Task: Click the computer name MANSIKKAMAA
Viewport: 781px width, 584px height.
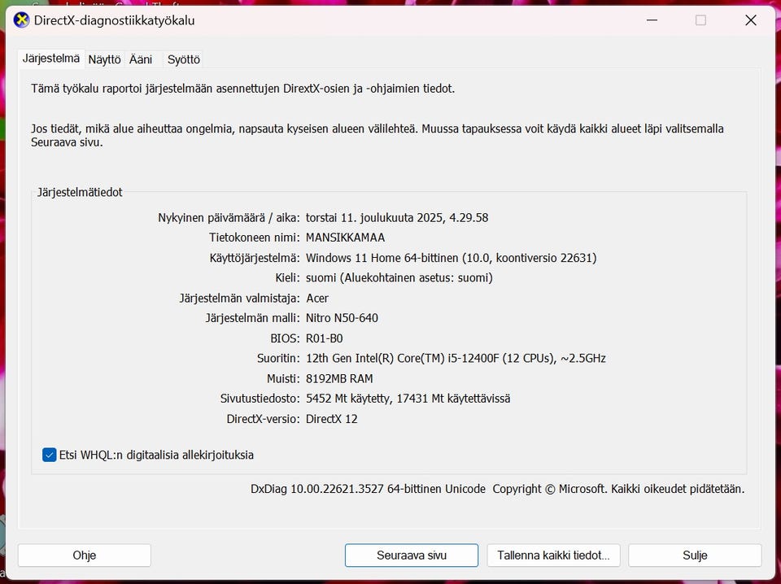Action: click(x=345, y=238)
